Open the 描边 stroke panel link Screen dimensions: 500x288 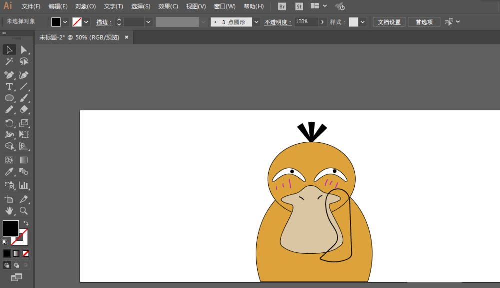pyautogui.click(x=104, y=22)
